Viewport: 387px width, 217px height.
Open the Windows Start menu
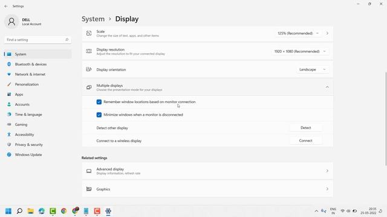pyautogui.click(x=8, y=211)
